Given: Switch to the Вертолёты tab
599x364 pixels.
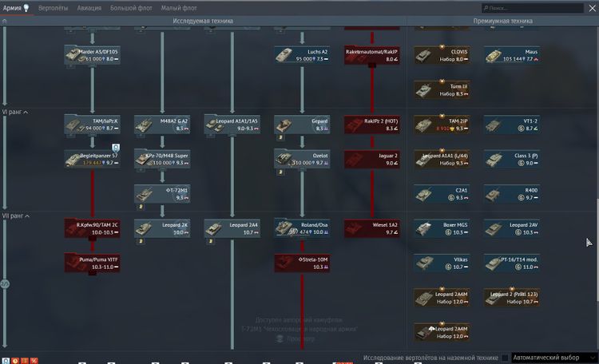Looking at the screenshot, I should pos(53,7).
